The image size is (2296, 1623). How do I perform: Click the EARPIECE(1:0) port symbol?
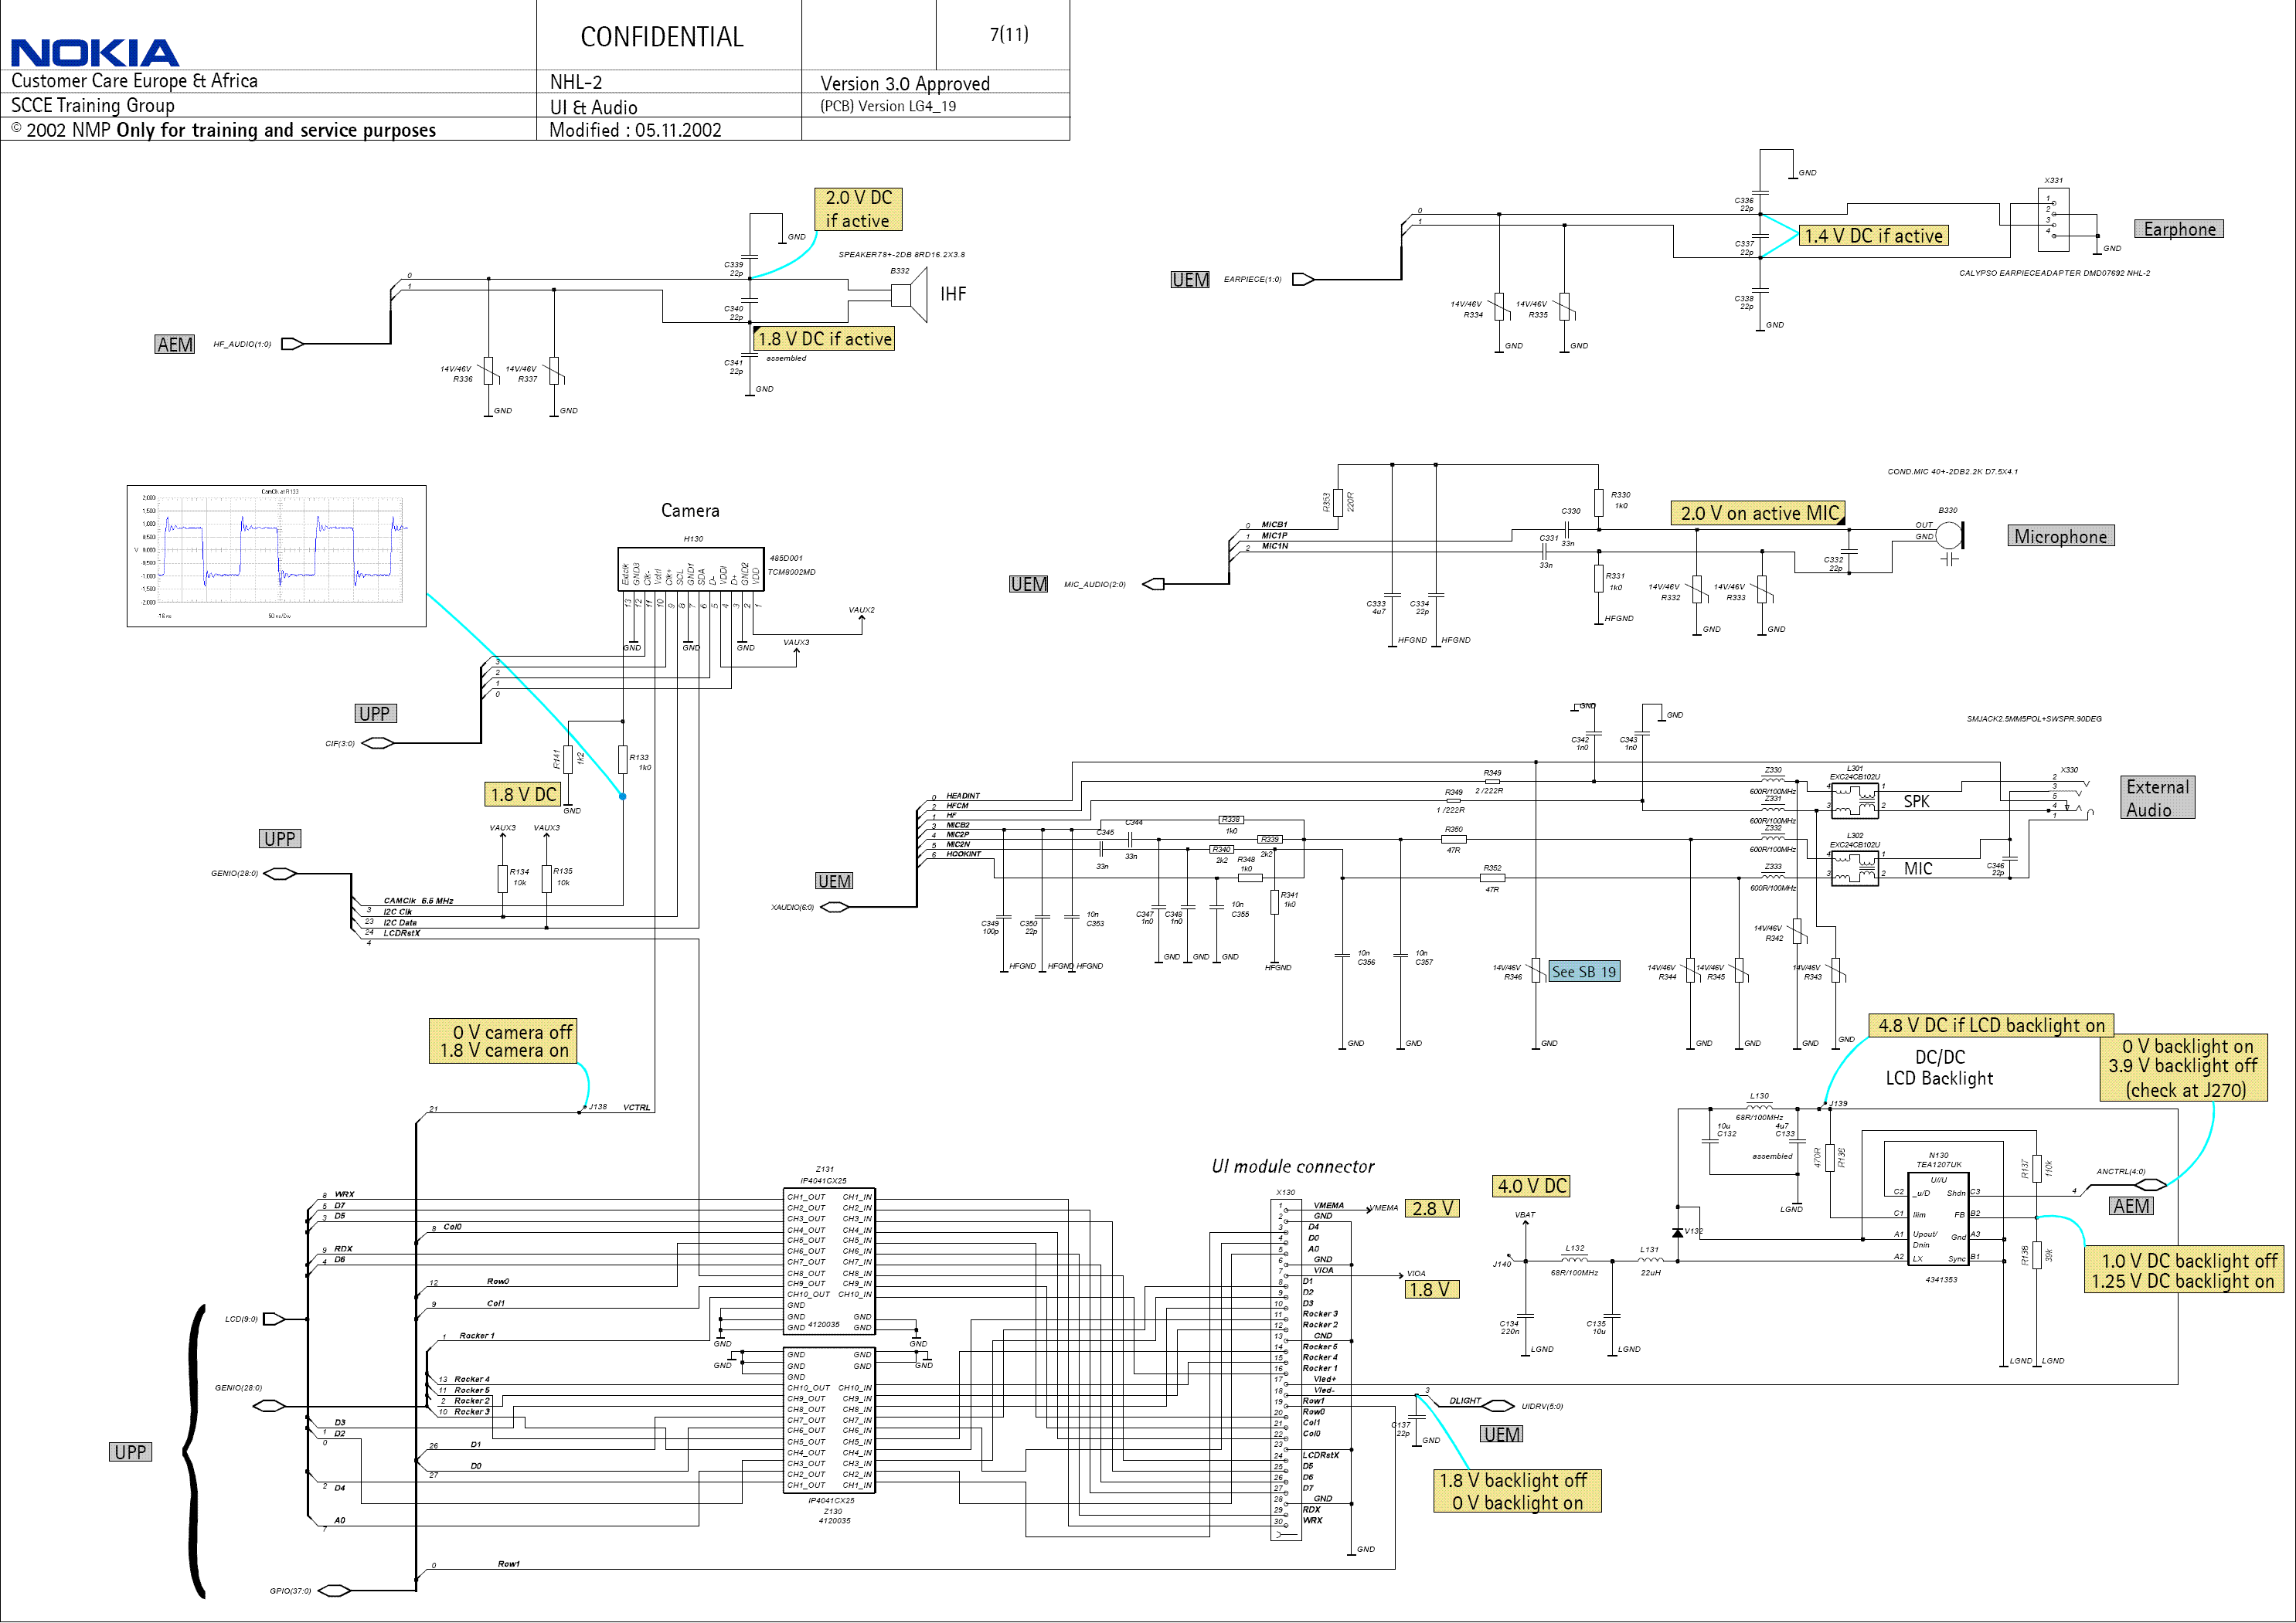1303,280
